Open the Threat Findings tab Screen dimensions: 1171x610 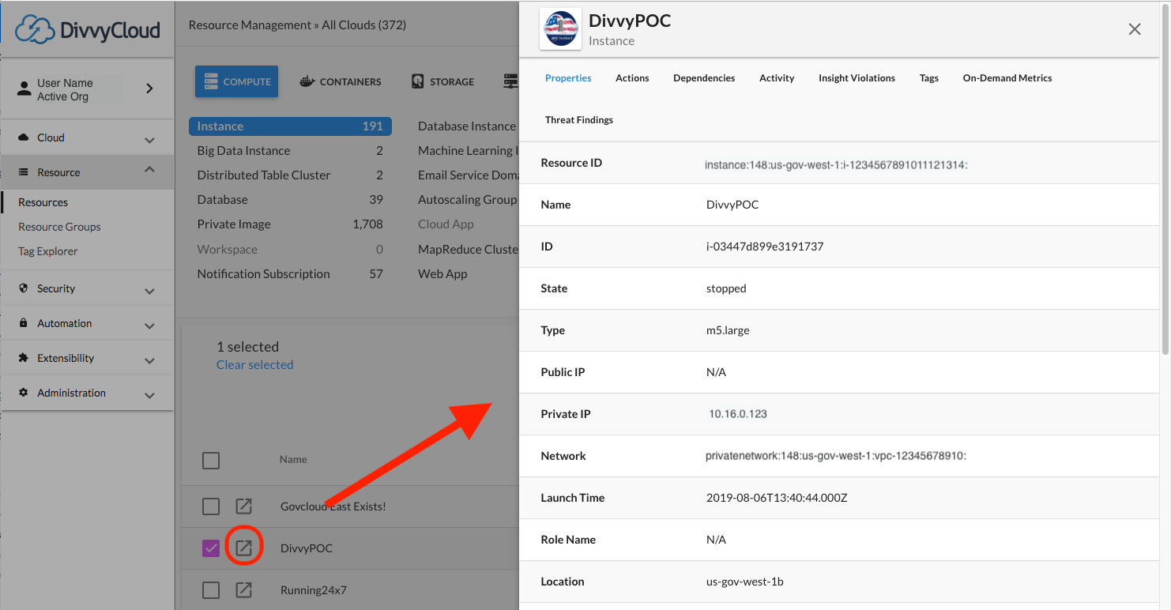(579, 120)
